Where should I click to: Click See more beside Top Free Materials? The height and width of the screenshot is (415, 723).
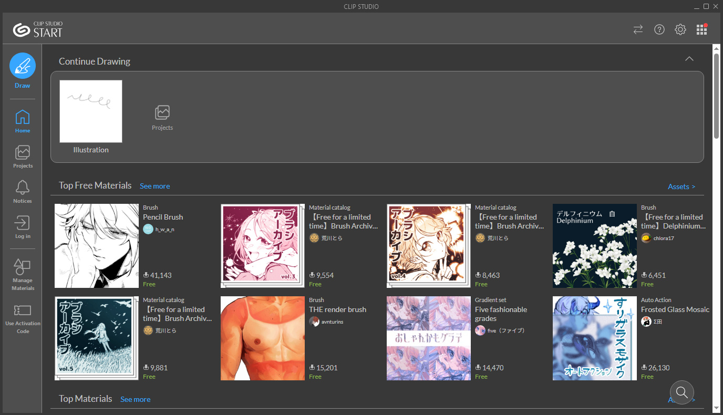coord(154,186)
